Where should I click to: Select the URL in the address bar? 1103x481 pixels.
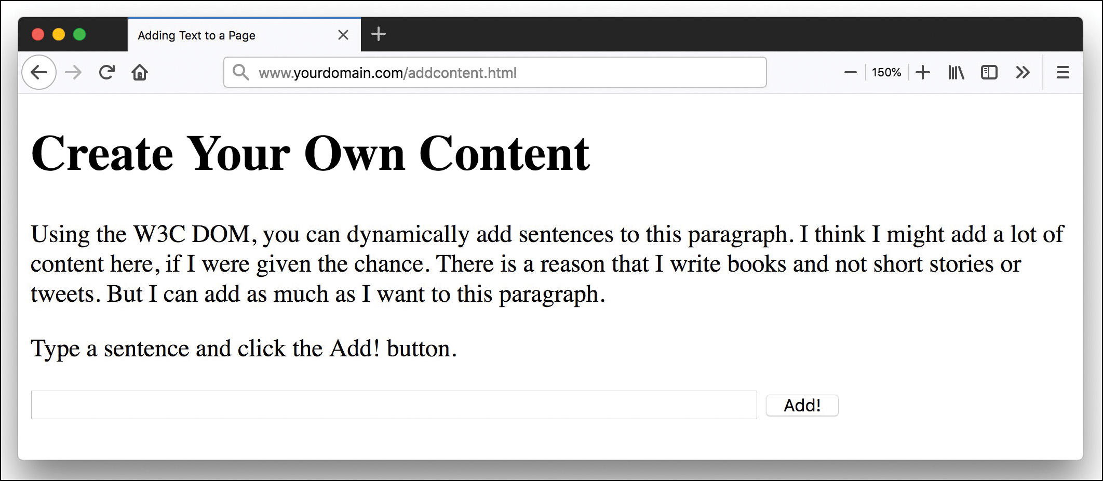[388, 72]
